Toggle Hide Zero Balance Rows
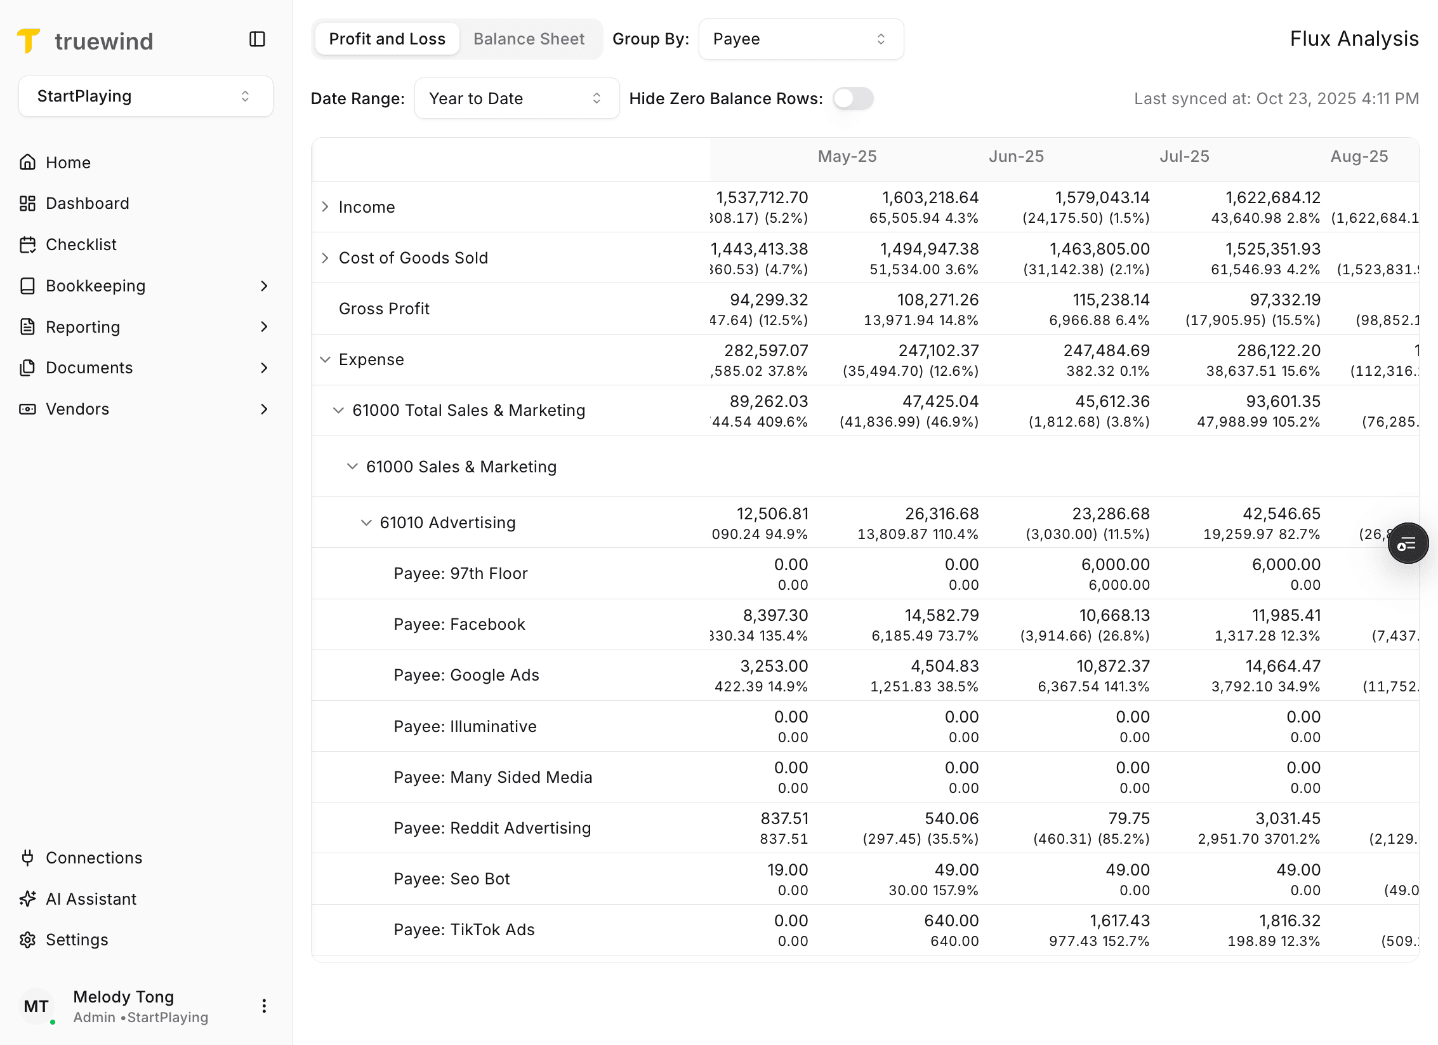The width and height of the screenshot is (1438, 1045). tap(853, 98)
